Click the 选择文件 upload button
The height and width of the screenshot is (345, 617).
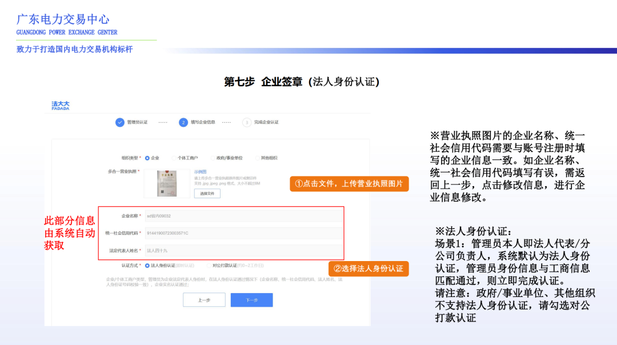(207, 193)
